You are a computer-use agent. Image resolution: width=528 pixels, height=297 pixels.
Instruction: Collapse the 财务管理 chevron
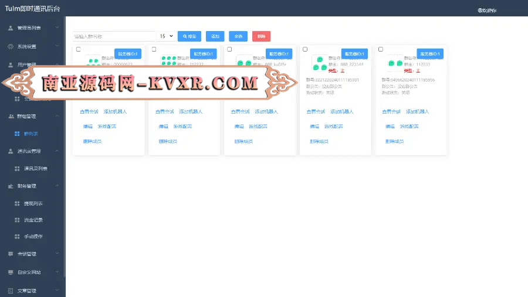tap(57, 186)
